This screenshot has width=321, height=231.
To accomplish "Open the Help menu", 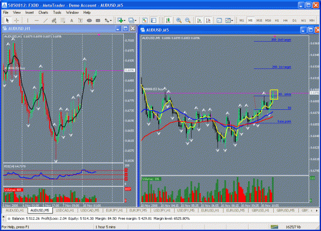I will (x=87, y=12).
